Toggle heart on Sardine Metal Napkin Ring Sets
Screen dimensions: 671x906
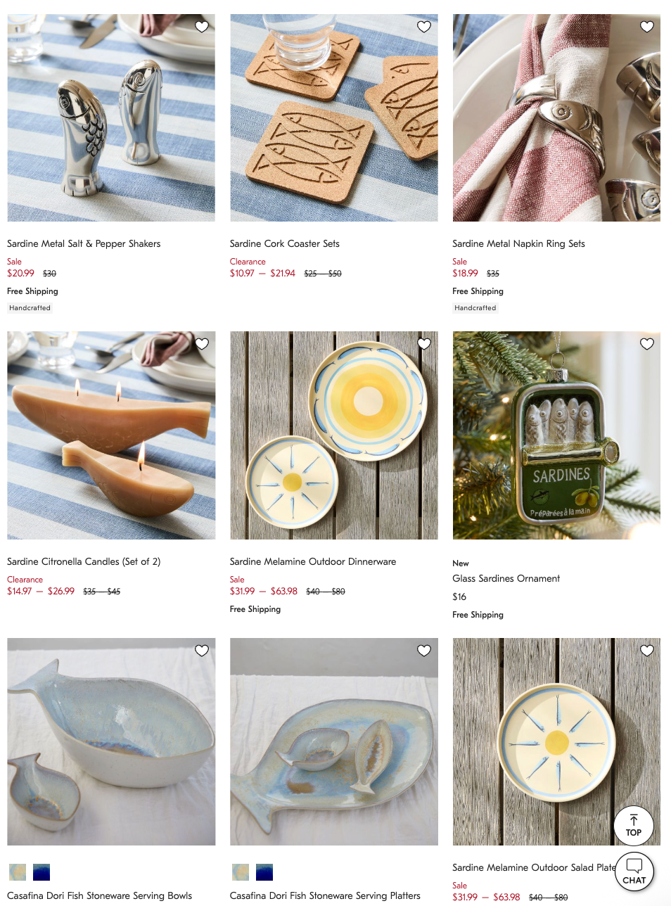[x=647, y=27]
